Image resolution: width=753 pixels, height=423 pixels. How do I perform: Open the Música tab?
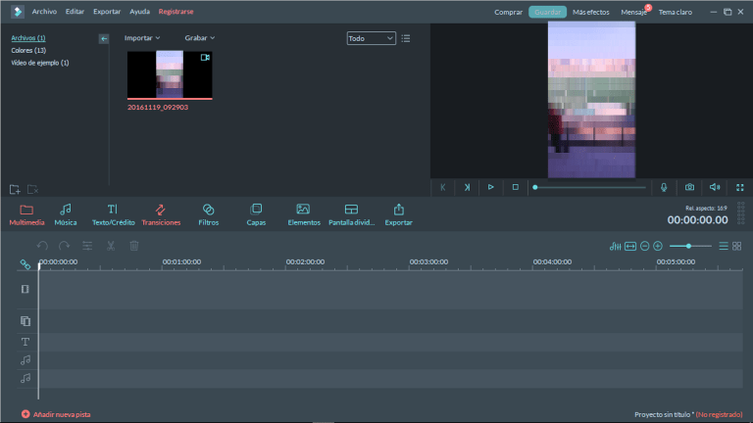(x=66, y=214)
